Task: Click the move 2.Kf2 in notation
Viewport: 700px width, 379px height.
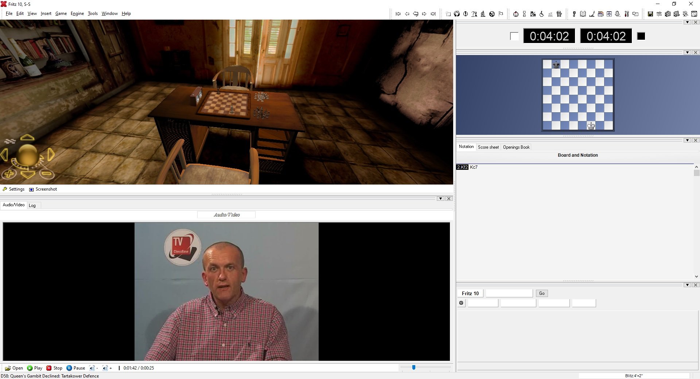Action: click(x=462, y=167)
